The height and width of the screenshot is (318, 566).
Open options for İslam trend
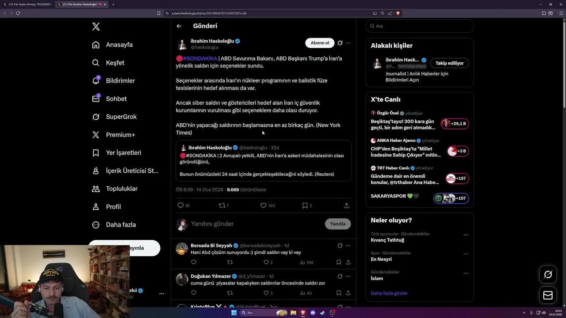tap(466, 273)
